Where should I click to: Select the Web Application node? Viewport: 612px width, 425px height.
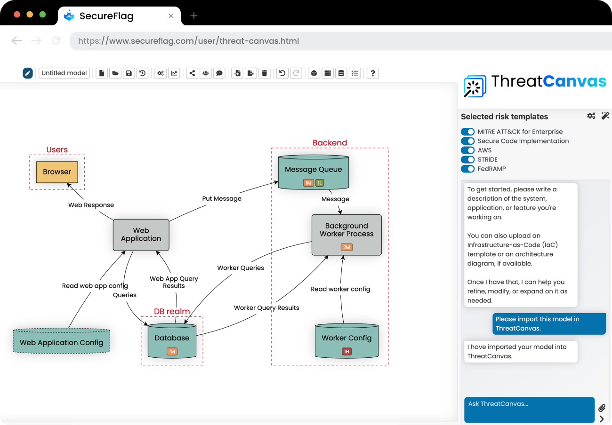tap(141, 235)
